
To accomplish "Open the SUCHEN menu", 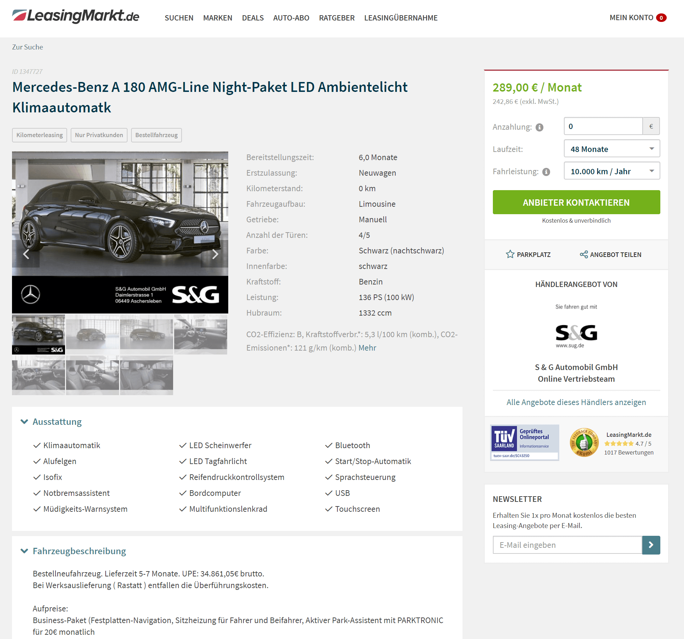I will (x=179, y=18).
